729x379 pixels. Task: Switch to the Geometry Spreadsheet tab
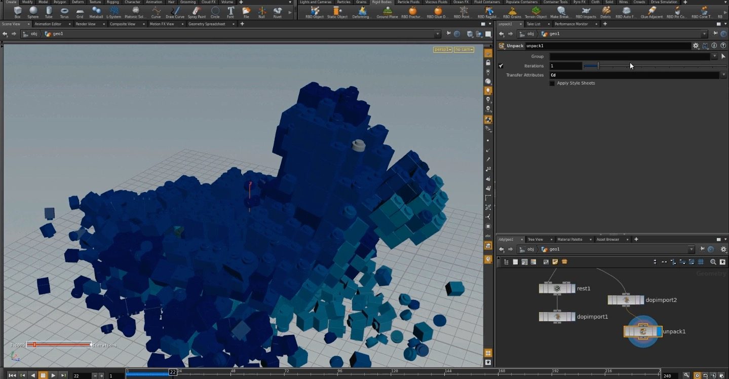tap(206, 24)
